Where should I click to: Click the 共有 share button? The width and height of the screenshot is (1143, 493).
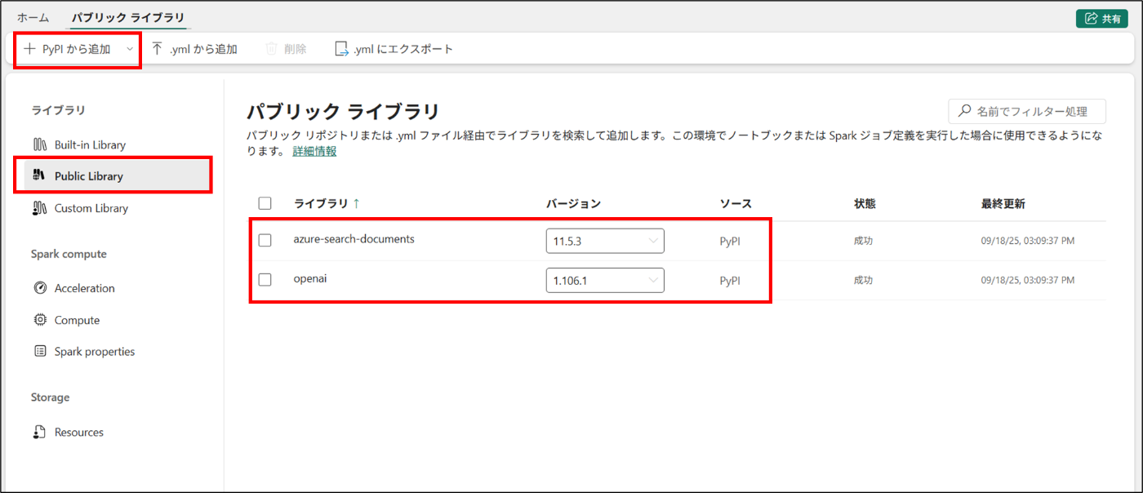coord(1102,19)
